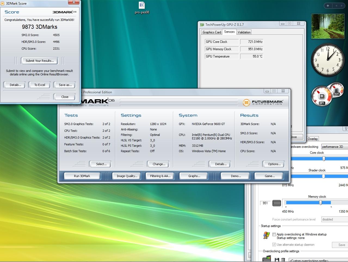348x262 pixels.
Task: Click the CPU Score value 2331
Action: point(56,49)
